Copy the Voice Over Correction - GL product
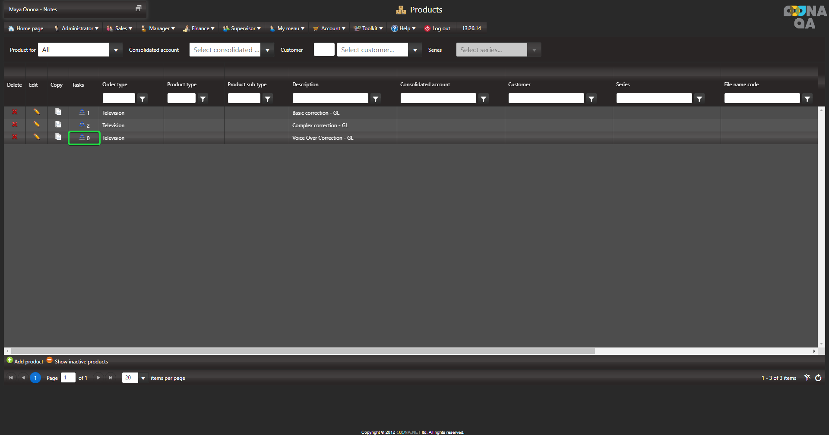The width and height of the screenshot is (829, 435). point(58,137)
